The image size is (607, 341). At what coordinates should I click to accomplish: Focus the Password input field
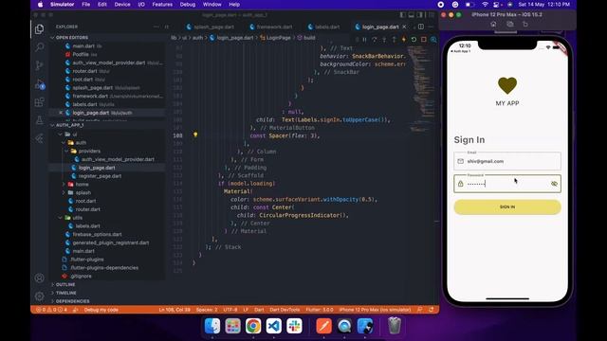coord(507,184)
